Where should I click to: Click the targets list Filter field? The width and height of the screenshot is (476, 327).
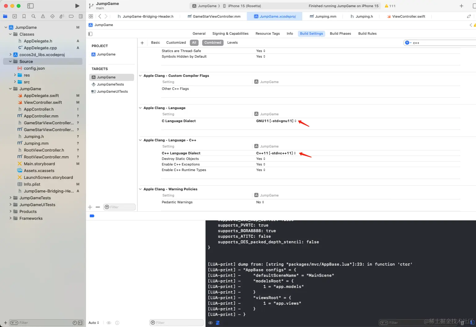click(120, 207)
